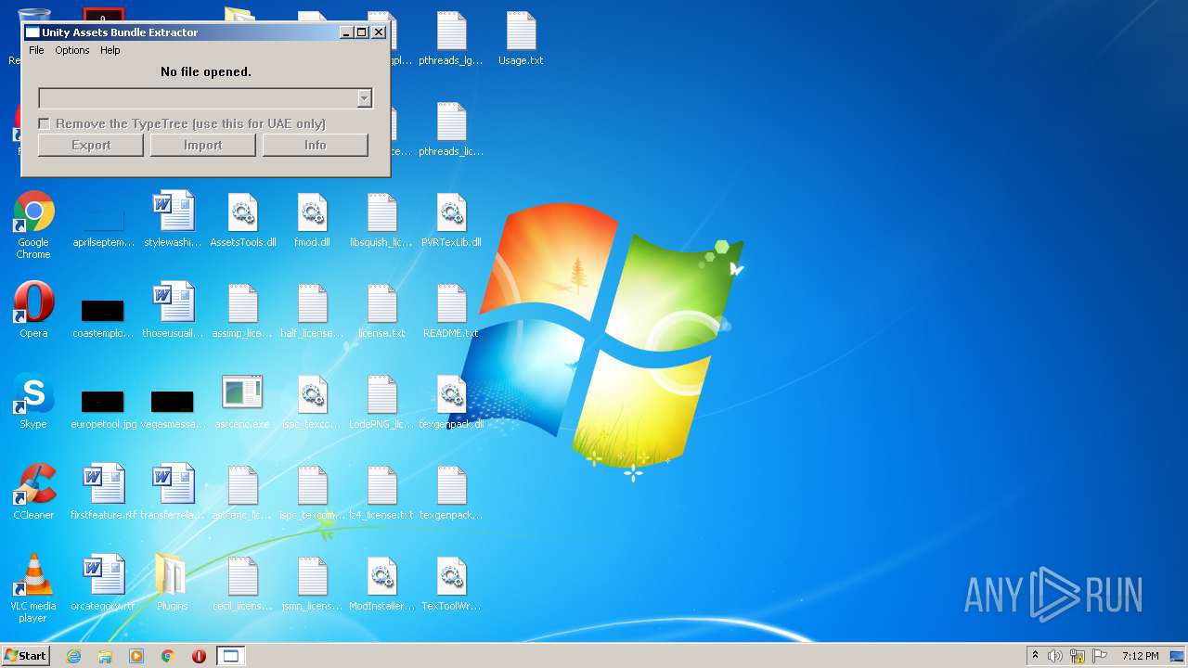Select the orcategory.rtf document icon

[x=103, y=584]
